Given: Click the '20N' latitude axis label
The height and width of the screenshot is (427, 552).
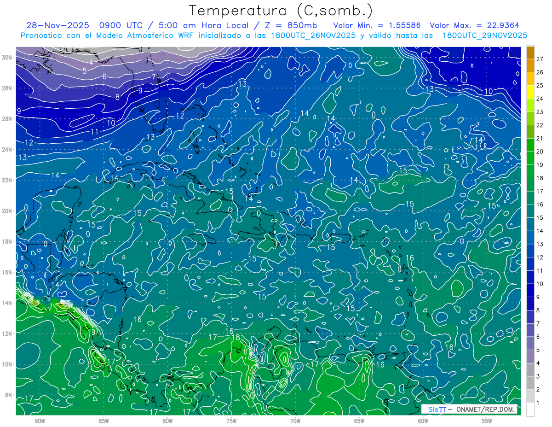Looking at the screenshot, I should [7, 211].
